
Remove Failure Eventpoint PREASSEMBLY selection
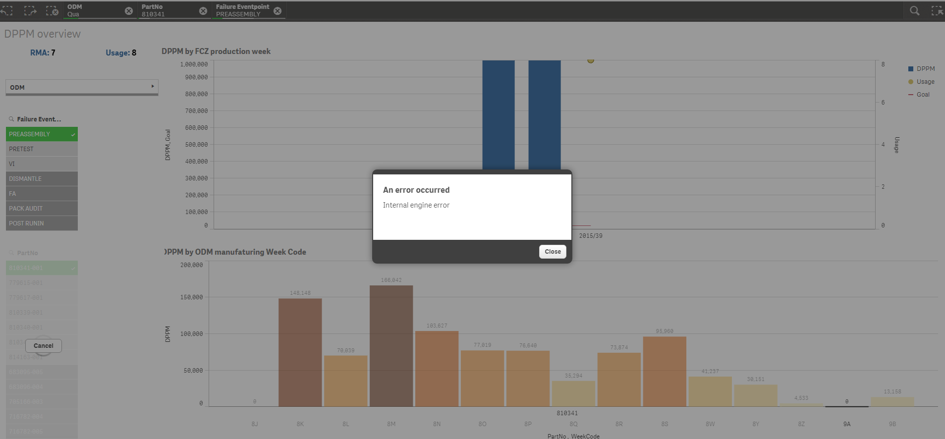coord(278,11)
